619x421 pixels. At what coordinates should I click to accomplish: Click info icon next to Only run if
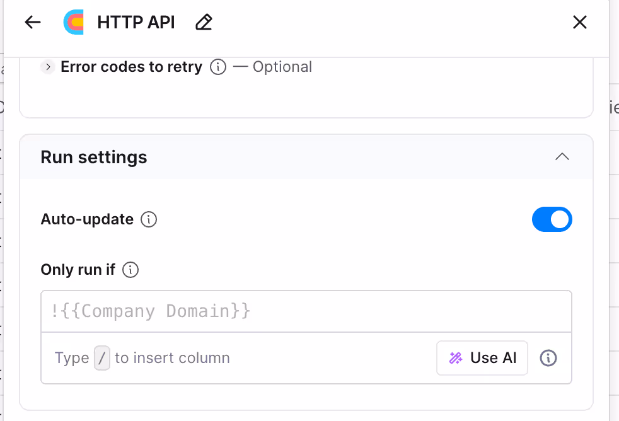click(x=130, y=270)
